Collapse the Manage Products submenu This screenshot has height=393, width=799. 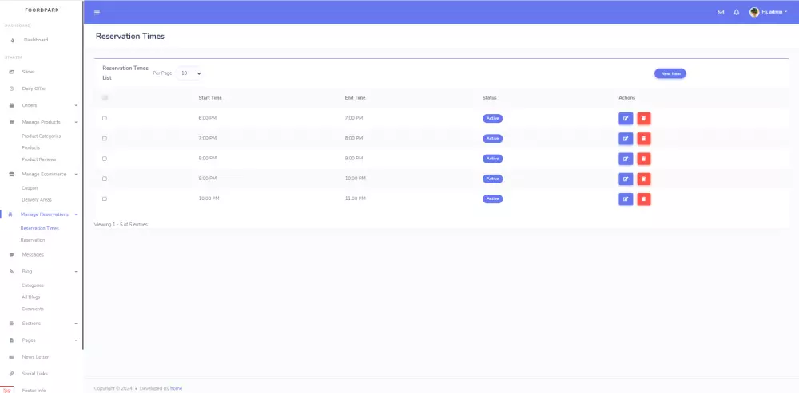pos(76,123)
